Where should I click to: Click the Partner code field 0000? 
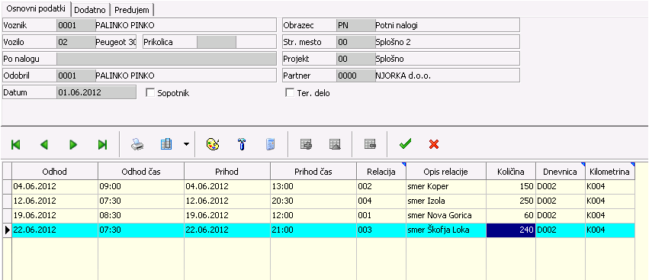tap(356, 76)
